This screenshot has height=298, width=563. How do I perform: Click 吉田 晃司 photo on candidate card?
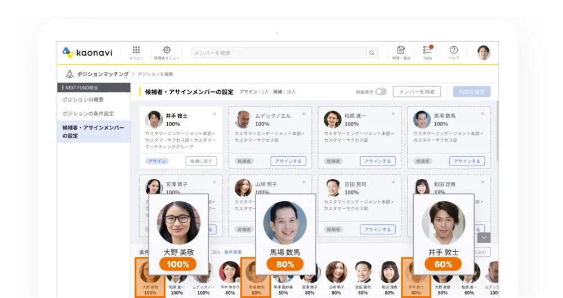(x=333, y=188)
